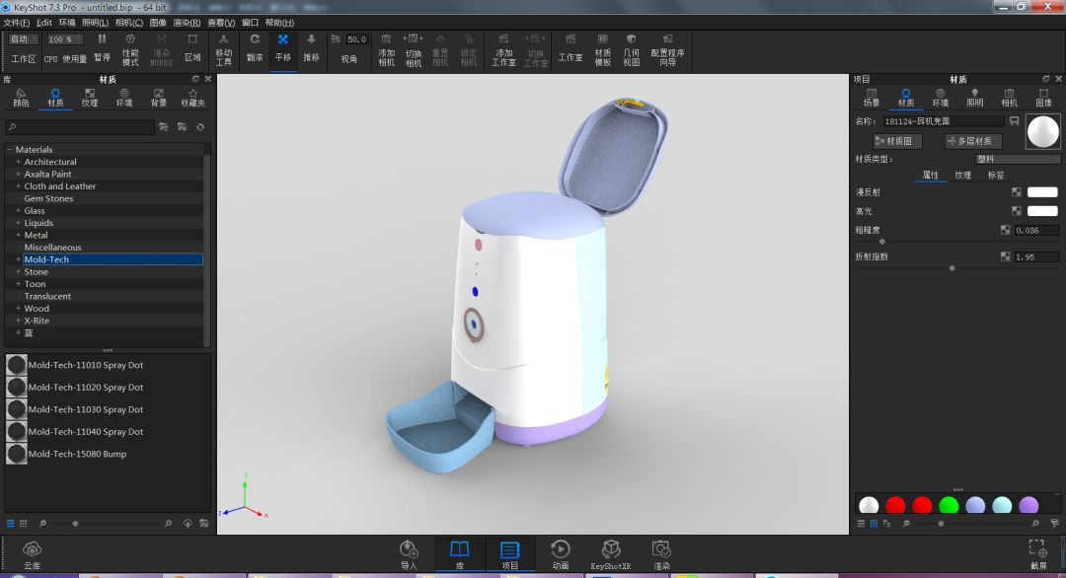Expand the Architectural materials folder
Viewport: 1066px width, 578px height.
(19, 162)
